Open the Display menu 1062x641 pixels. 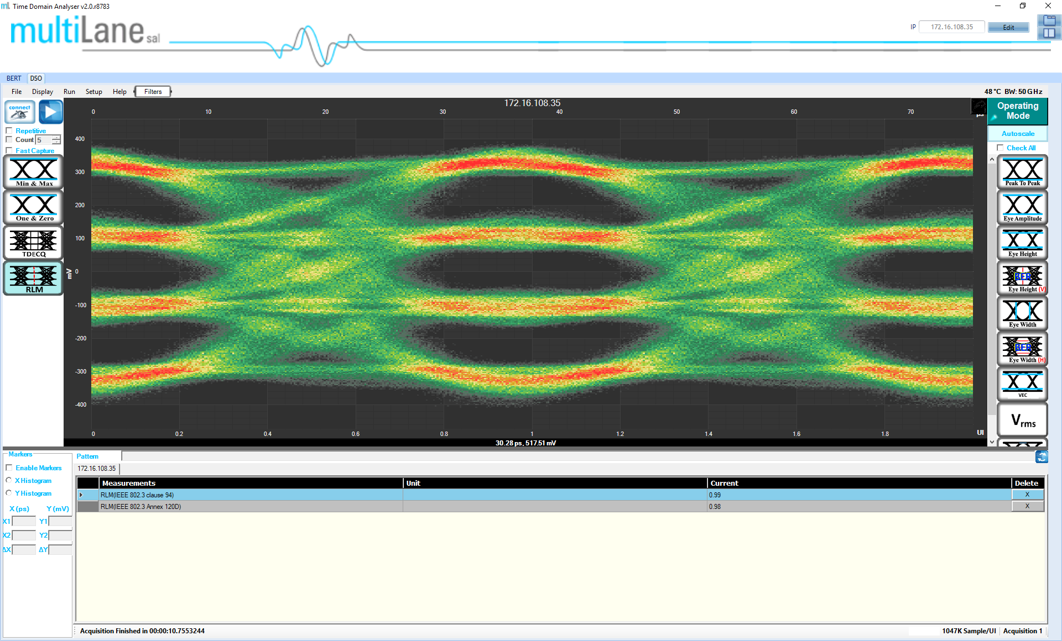pos(42,92)
